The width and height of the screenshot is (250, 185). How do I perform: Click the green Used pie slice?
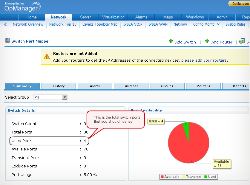point(187,129)
